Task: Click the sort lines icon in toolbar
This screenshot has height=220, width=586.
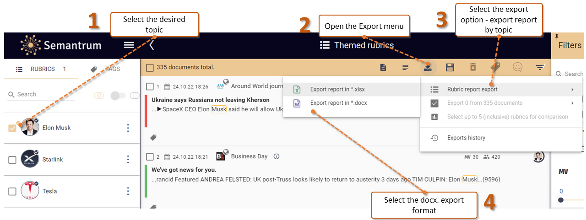Action: click(x=540, y=67)
